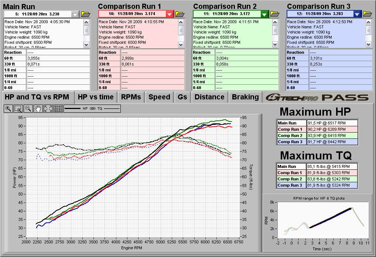Screen dimensions: 376x257
Task: Expand the Comparison Run 1 red dropdown
Action: [x=170, y=14]
